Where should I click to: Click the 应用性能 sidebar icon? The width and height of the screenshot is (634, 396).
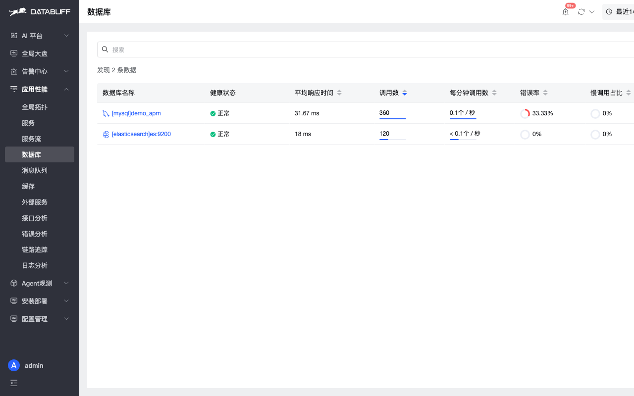14,89
